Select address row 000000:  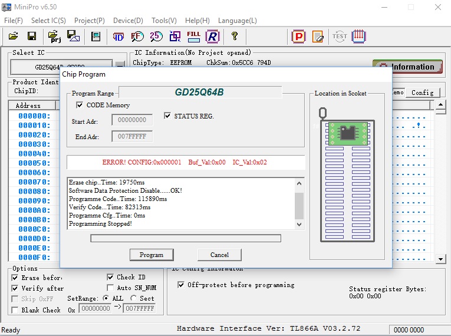tap(34, 116)
